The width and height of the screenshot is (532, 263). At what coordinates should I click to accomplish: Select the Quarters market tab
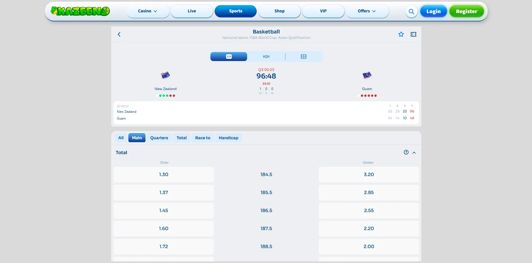159,138
